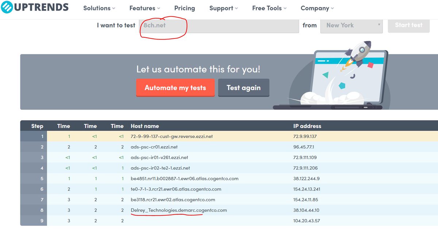Open the New York location dropdown

pyautogui.click(x=351, y=26)
